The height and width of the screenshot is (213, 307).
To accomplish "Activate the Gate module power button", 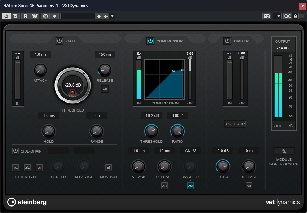I will pos(59,41).
